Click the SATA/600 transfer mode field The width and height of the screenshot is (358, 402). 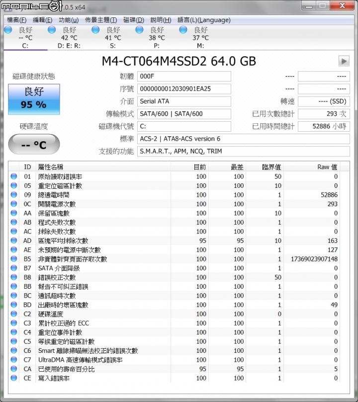[x=184, y=114]
